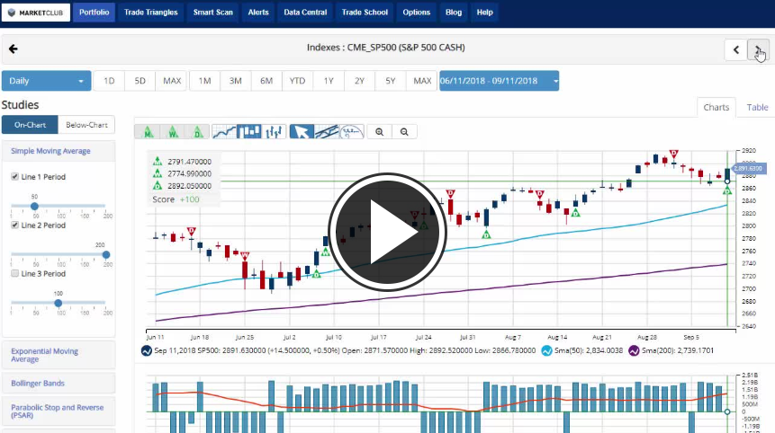Image resolution: width=775 pixels, height=433 pixels.
Task: Zoom in on the chart
Action: point(380,132)
